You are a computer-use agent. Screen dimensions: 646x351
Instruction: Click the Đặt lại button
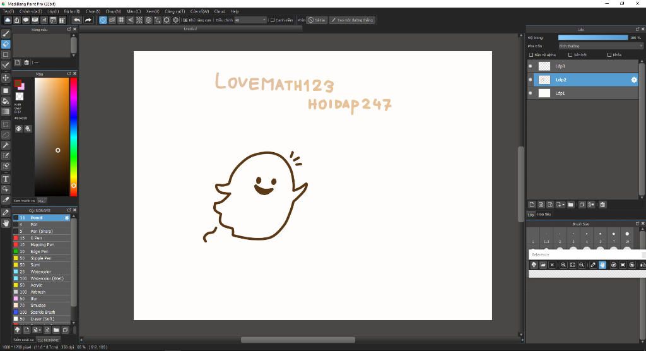point(317,20)
